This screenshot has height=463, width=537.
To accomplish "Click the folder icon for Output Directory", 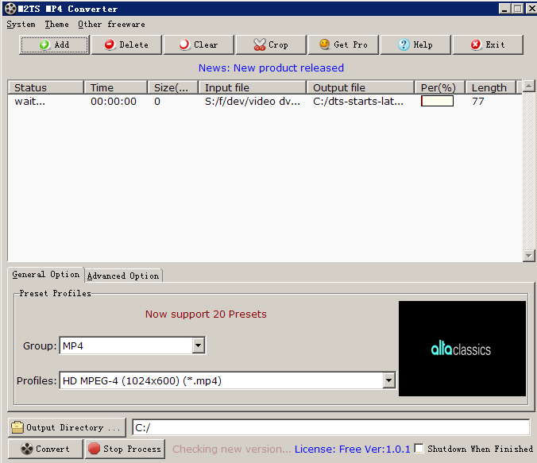I will click(x=17, y=427).
